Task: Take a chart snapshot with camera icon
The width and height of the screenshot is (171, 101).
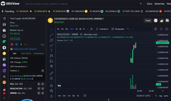Action: (167, 29)
